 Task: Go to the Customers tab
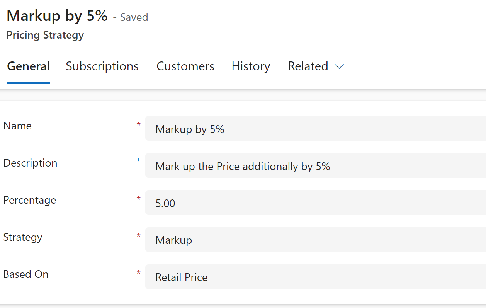click(x=185, y=66)
